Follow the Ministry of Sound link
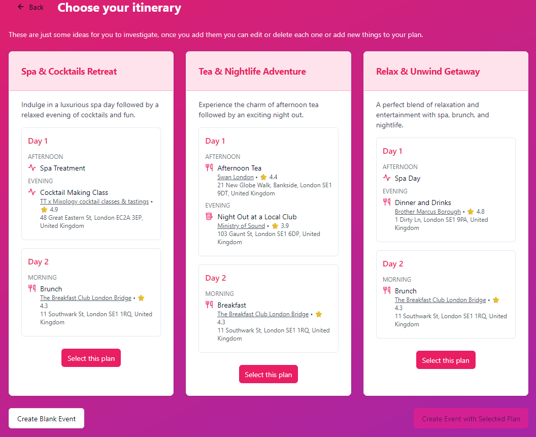The height and width of the screenshot is (437, 536). [x=241, y=226]
